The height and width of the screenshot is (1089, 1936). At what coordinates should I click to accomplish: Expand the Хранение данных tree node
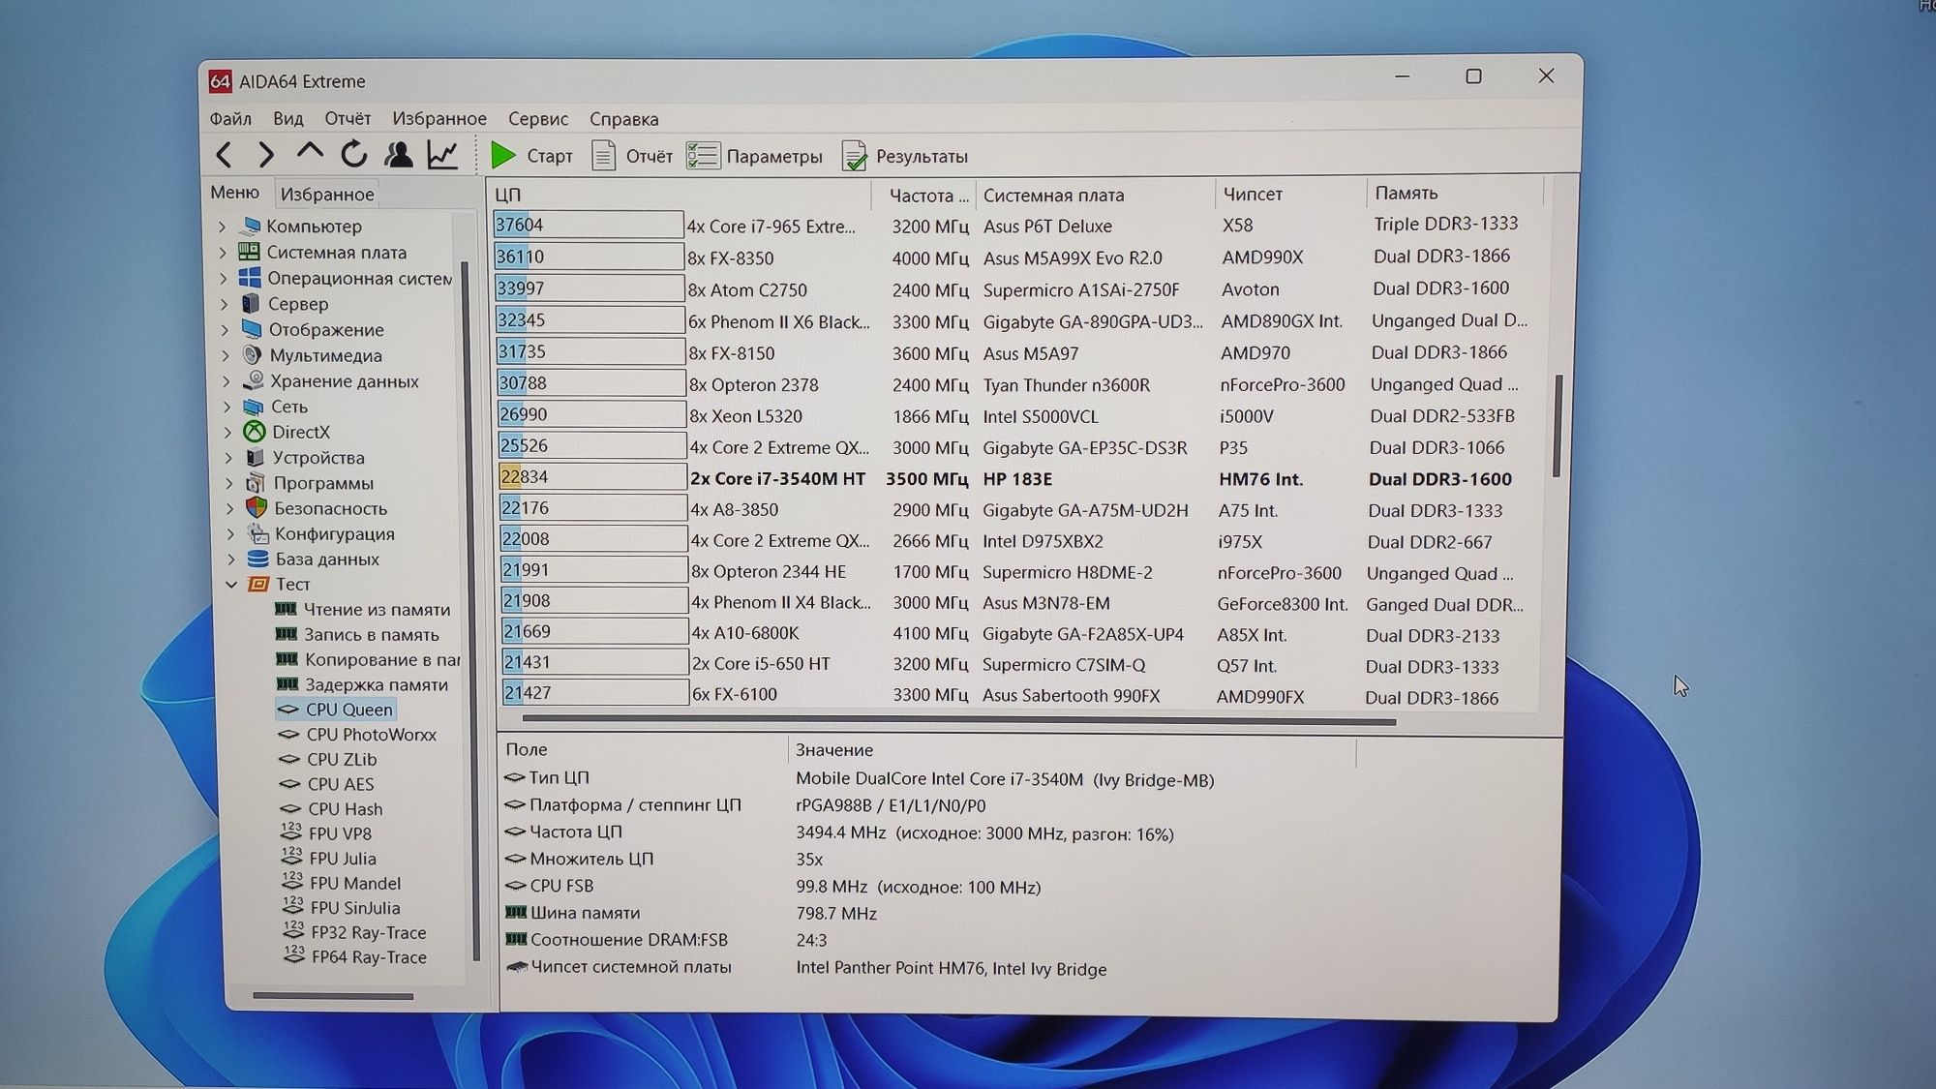point(227,381)
